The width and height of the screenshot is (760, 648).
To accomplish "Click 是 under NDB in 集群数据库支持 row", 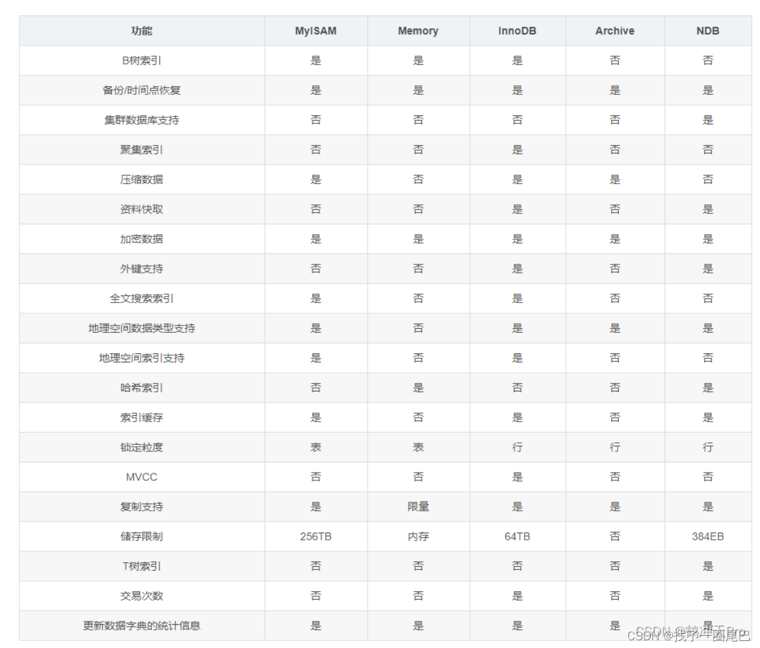I will 708,120.
